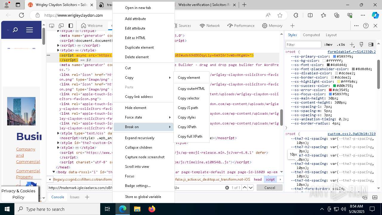382x215 pixels.
Task: Go to previous search result arrow
Action: [x=244, y=188]
